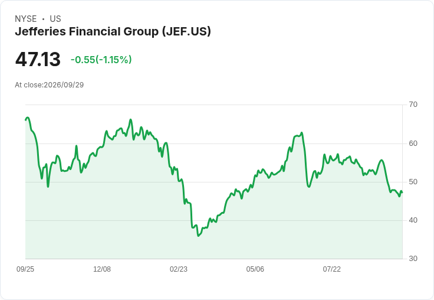Click the 09/25 date axis label
The image size is (434, 300).
25,269
